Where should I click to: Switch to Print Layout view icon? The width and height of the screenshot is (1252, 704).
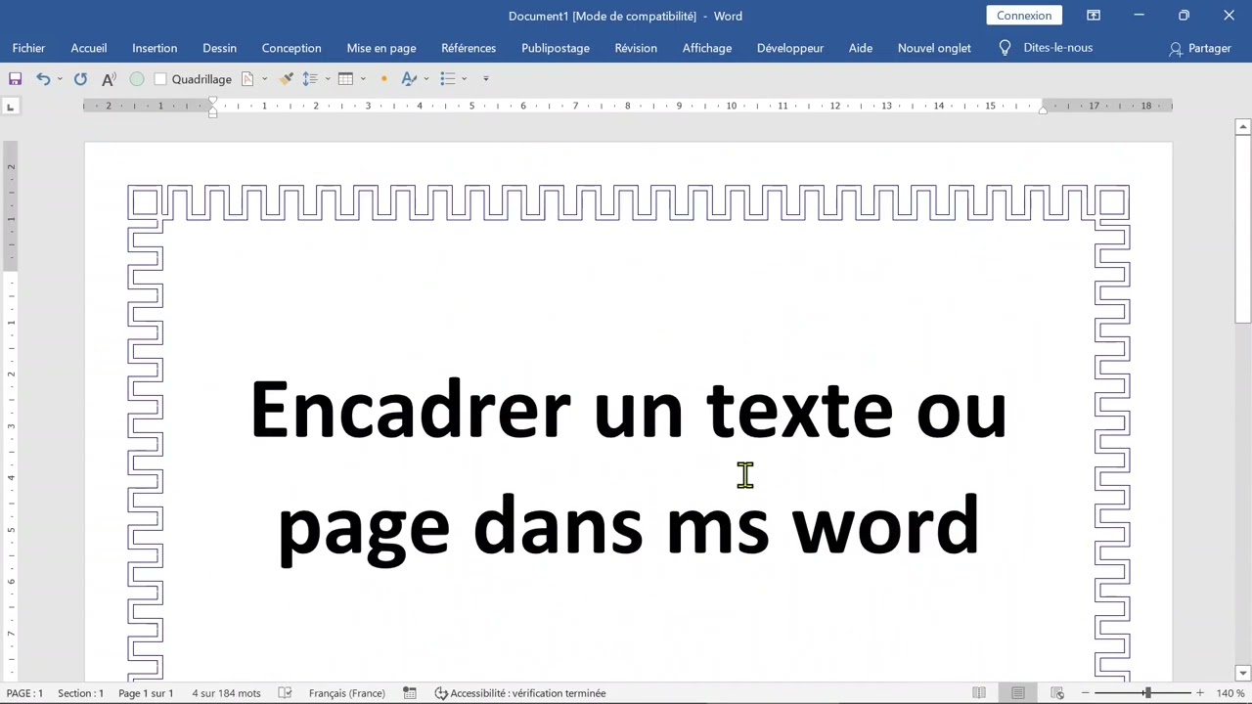coord(1018,693)
